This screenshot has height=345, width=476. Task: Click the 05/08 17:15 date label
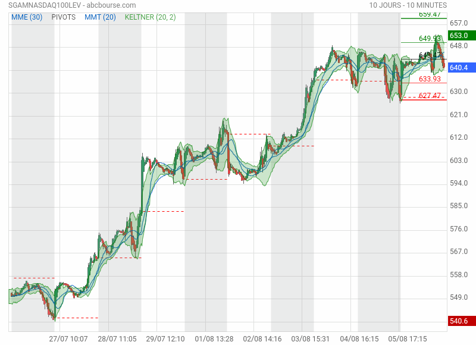408,339
